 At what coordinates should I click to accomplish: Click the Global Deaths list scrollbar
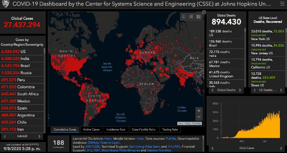point(245,57)
